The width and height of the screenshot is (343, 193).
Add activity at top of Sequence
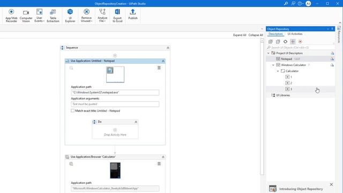point(115,56)
